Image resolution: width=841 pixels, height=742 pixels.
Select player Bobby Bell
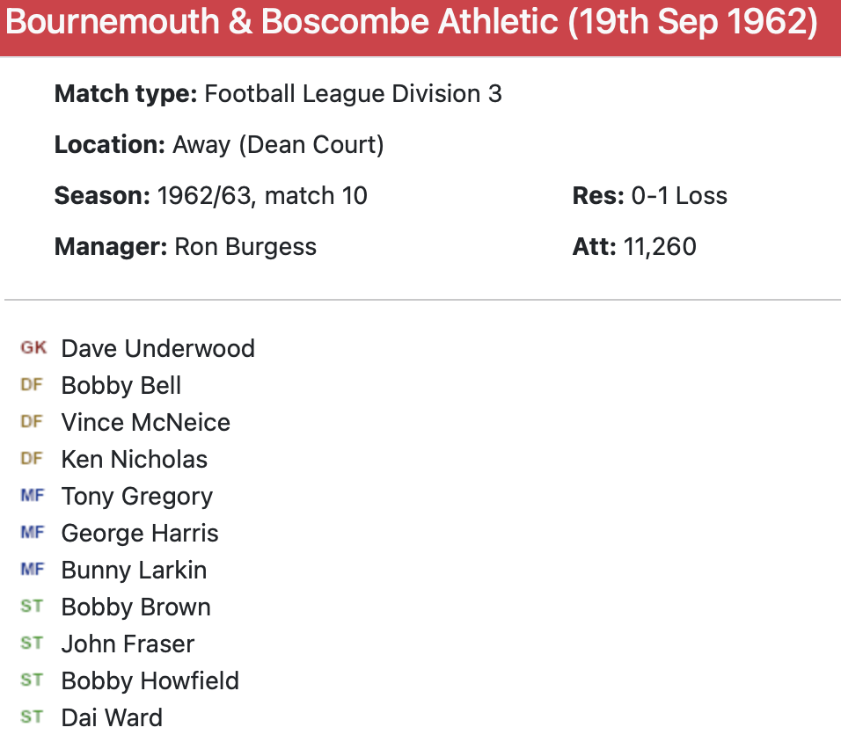pyautogui.click(x=121, y=385)
